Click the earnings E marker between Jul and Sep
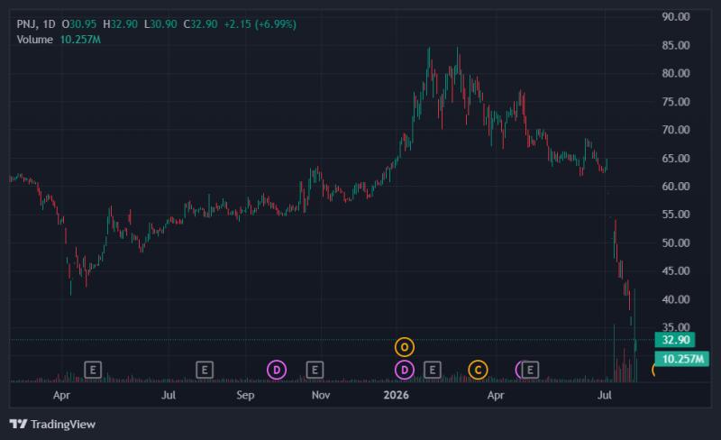721x440 pixels. [205, 370]
